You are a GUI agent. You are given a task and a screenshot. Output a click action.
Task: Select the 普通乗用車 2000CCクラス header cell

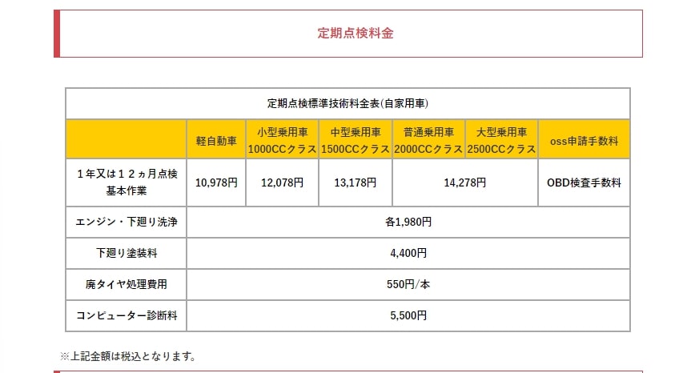point(428,140)
